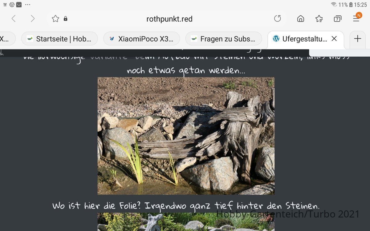Tap the 11% battery indicator

tap(346, 5)
